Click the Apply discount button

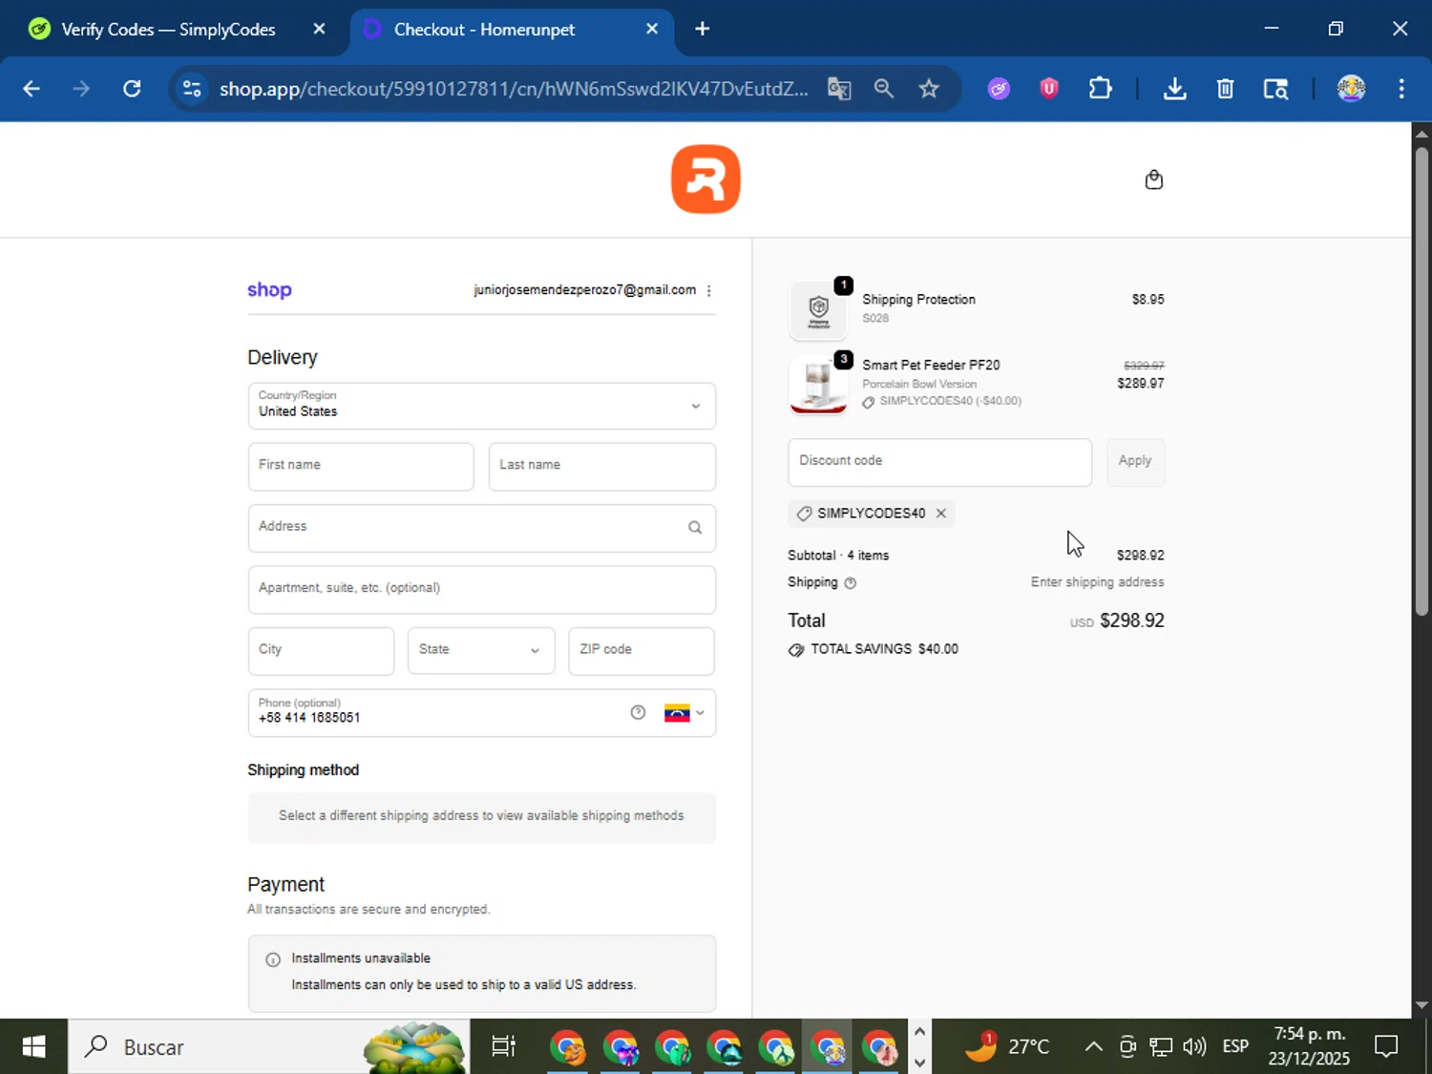1135,462
